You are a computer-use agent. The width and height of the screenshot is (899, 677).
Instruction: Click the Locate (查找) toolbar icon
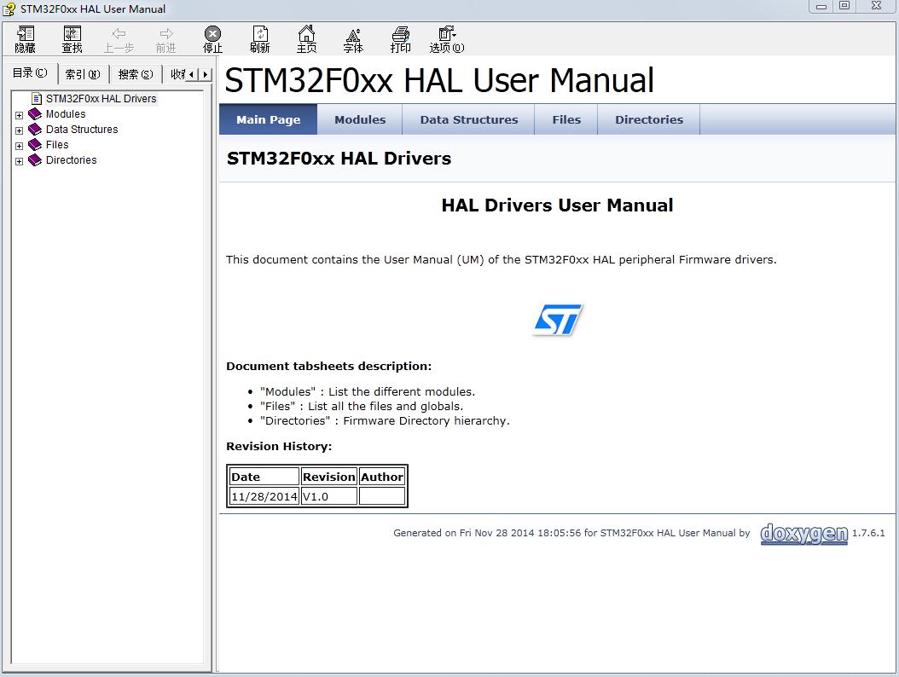click(72, 39)
